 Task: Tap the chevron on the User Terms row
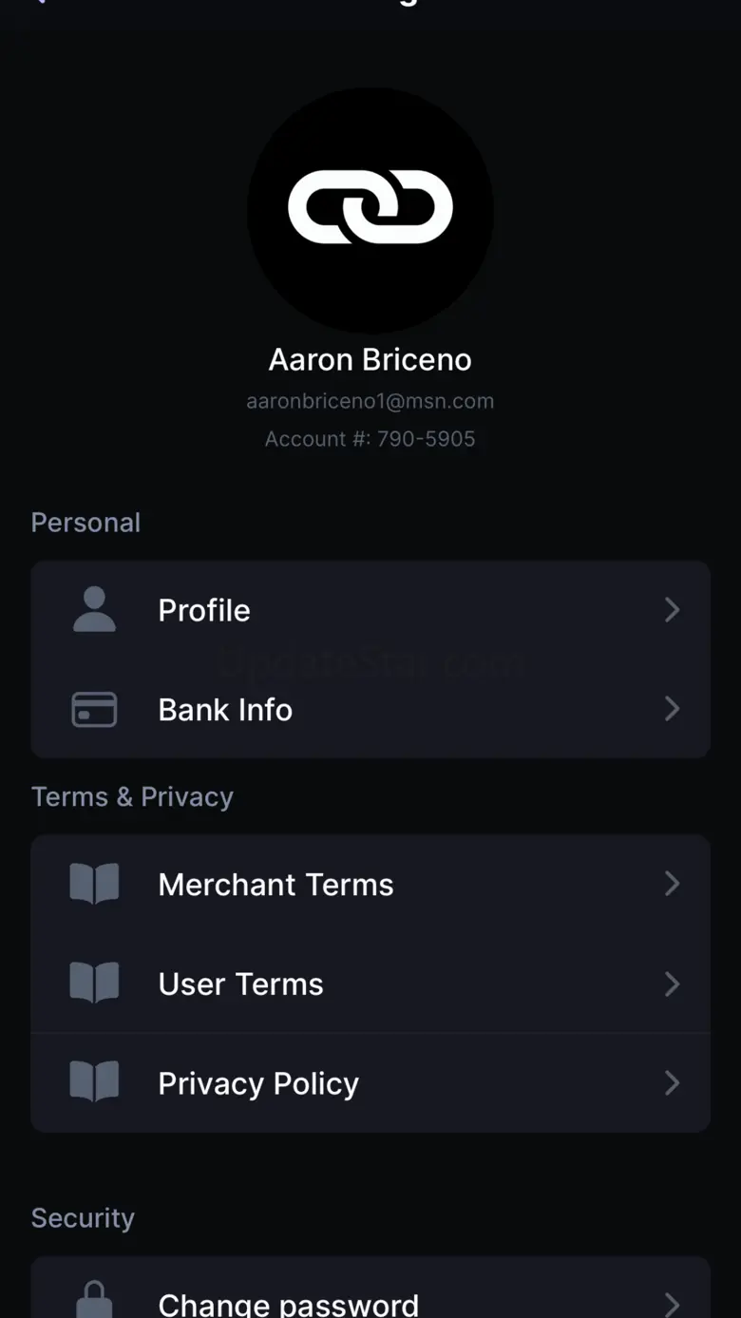(672, 984)
